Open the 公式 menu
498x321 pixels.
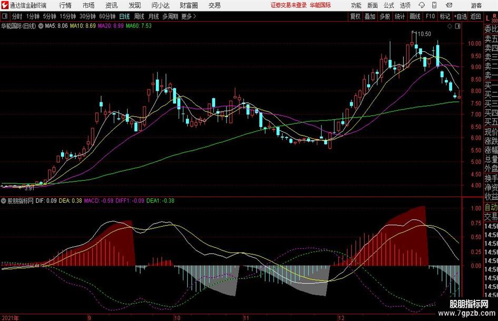[389, 5]
